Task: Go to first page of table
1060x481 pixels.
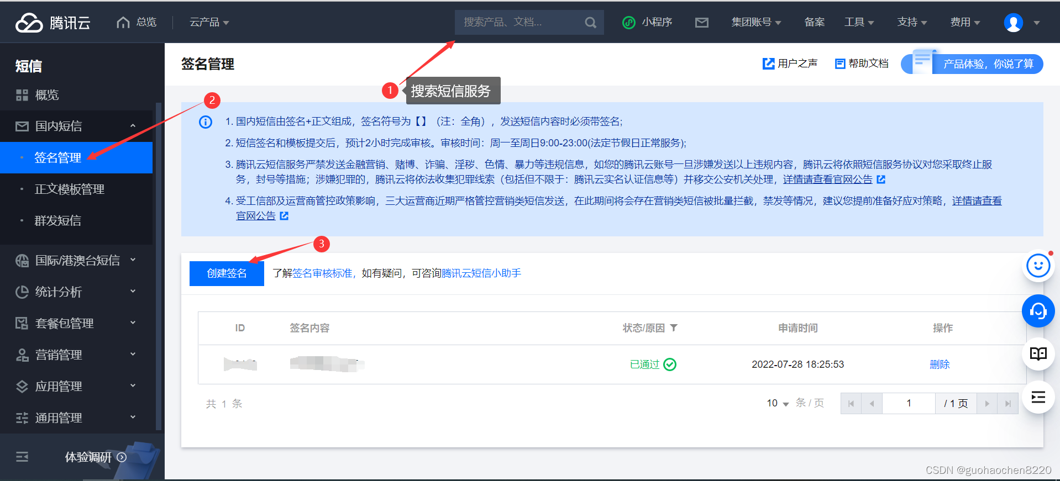Action: (851, 404)
